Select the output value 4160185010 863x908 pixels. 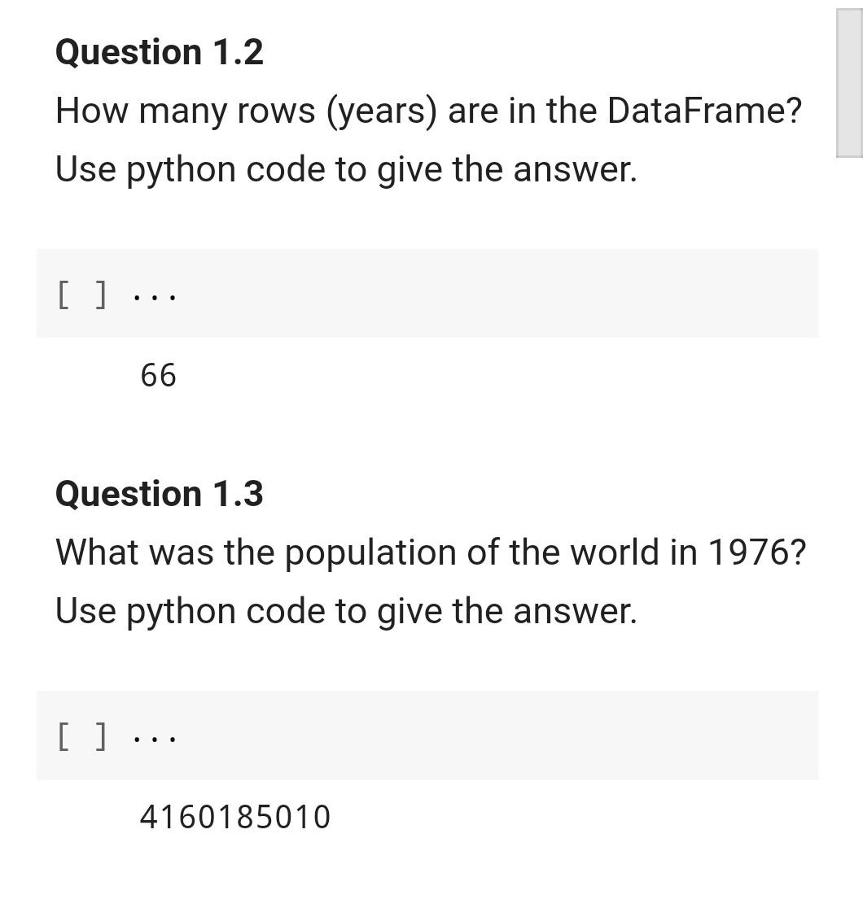(x=235, y=817)
